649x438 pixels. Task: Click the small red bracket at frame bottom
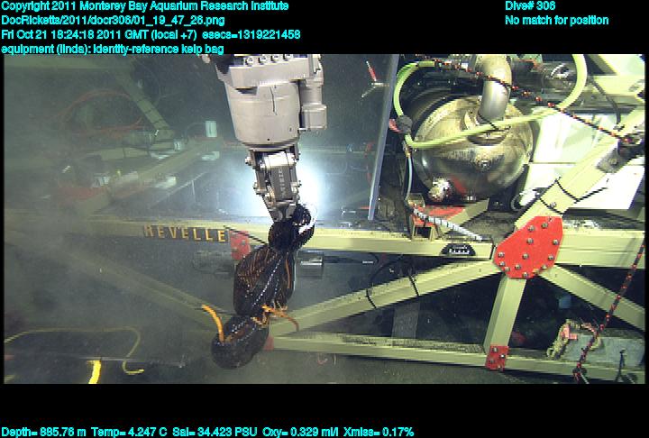click(x=497, y=357)
